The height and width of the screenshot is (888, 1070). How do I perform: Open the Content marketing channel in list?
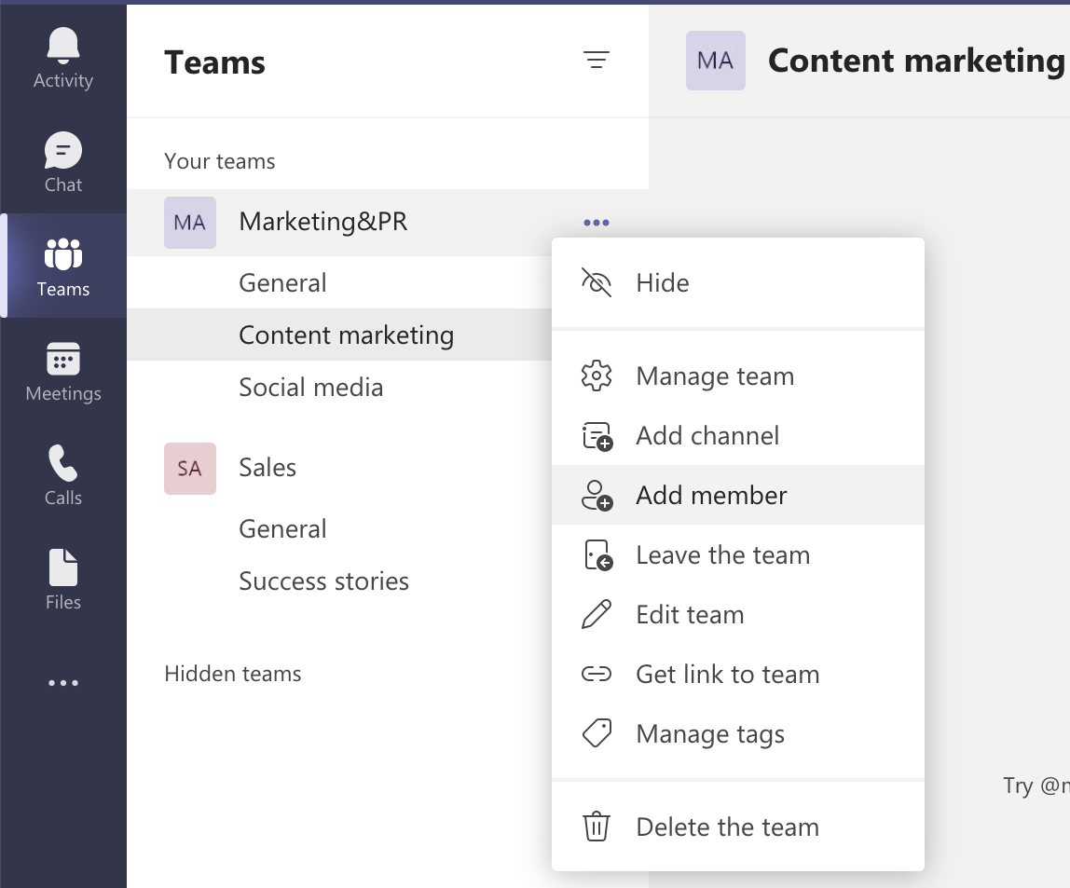[x=339, y=335]
